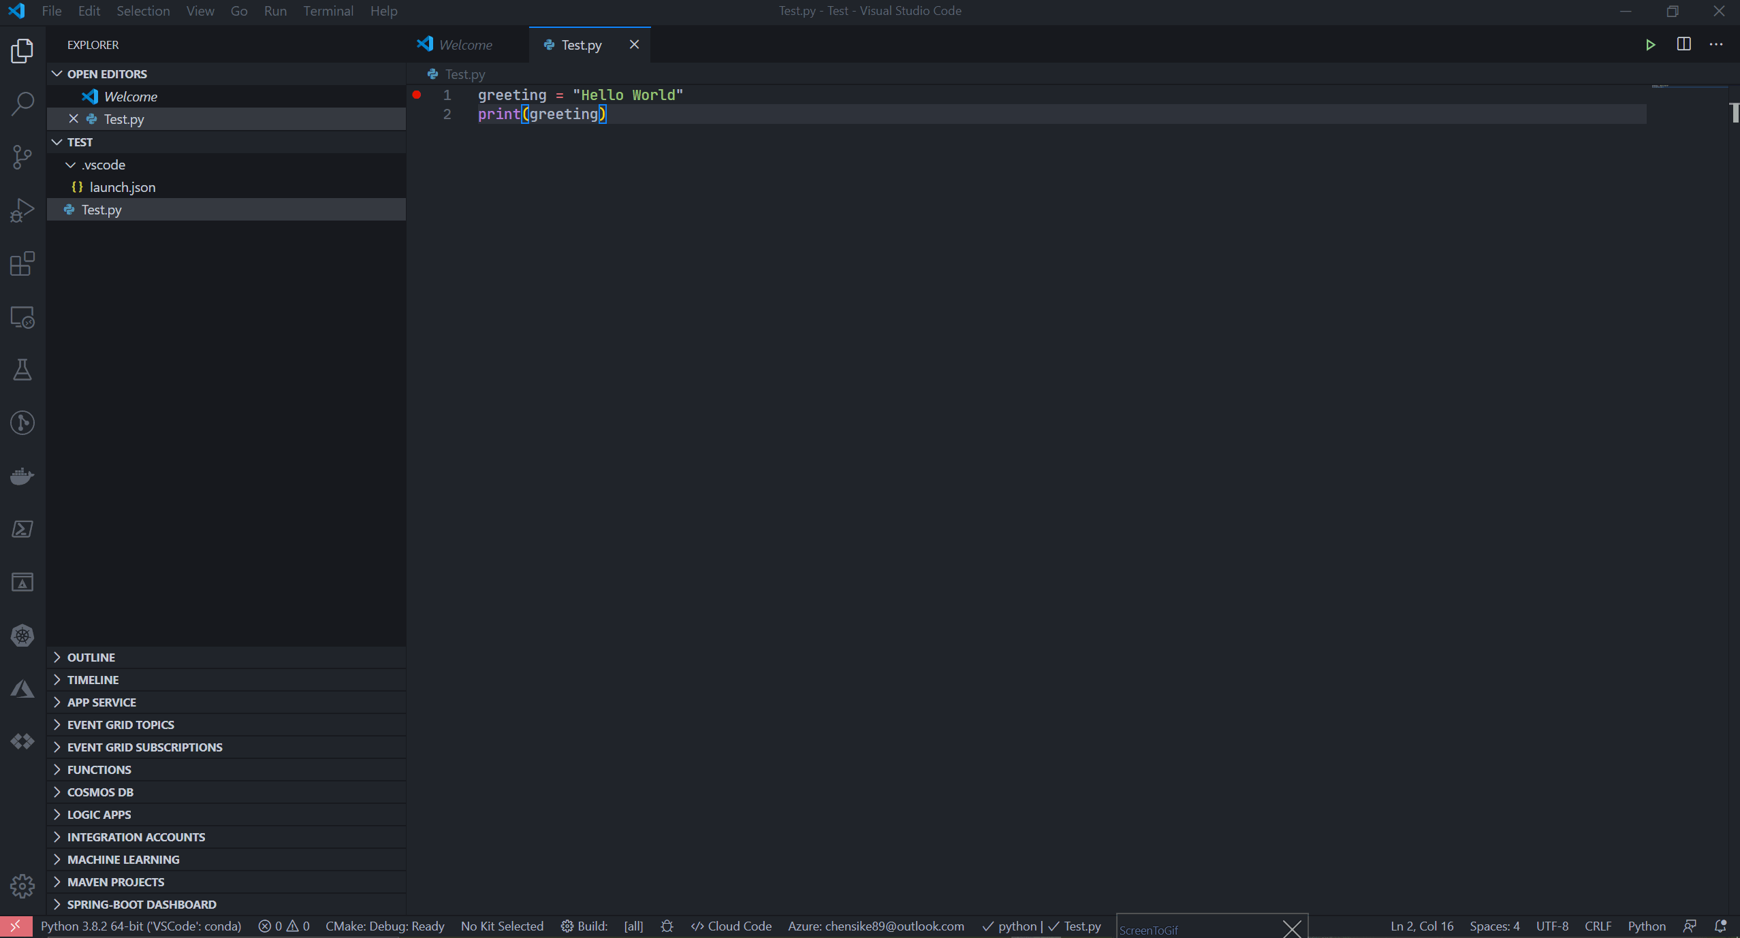
Task: Click the Run Python File play button
Action: click(1650, 44)
